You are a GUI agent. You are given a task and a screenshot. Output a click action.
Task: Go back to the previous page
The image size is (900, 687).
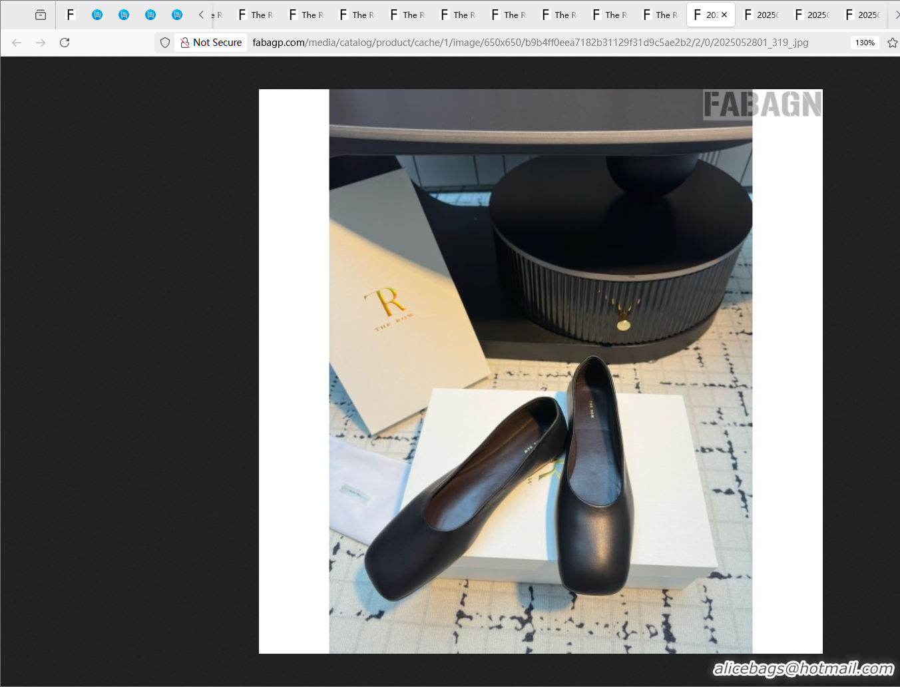(17, 43)
